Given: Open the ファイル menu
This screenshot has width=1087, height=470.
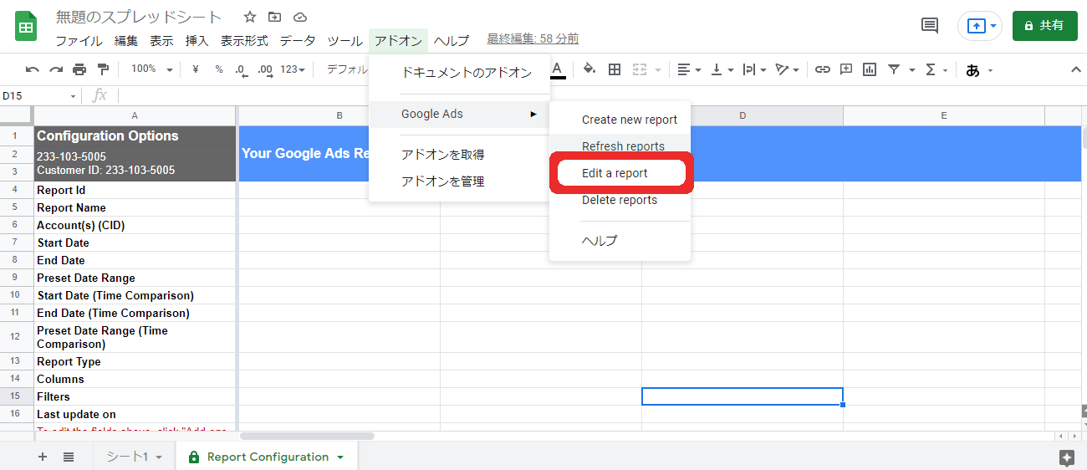Looking at the screenshot, I should click(x=79, y=40).
